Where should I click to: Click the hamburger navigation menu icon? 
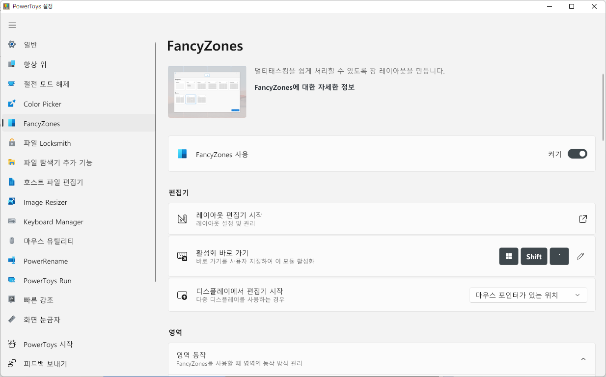pyautogui.click(x=12, y=25)
